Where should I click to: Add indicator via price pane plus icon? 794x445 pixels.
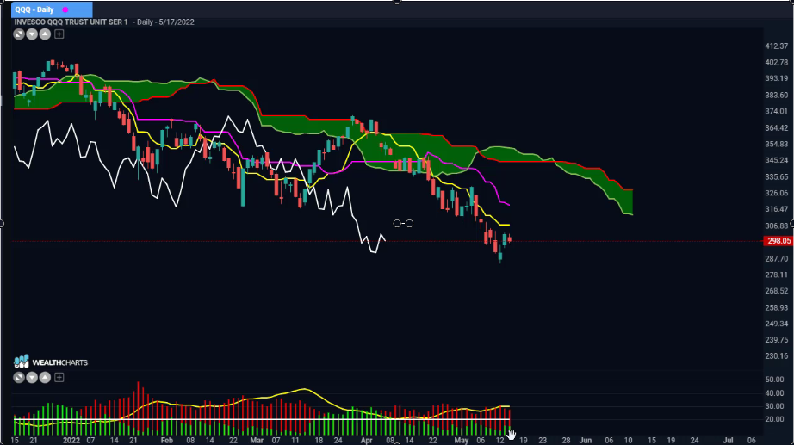pos(59,34)
